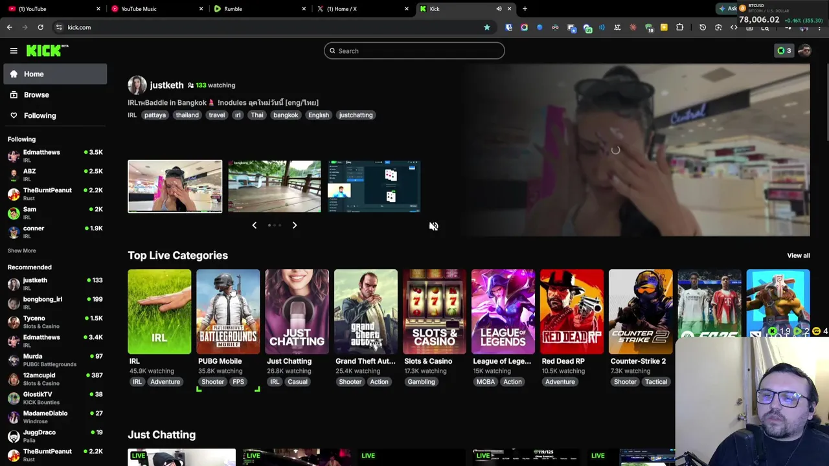The image size is (829, 466).
Task: Open the browser history clock icon
Action: click(x=703, y=27)
